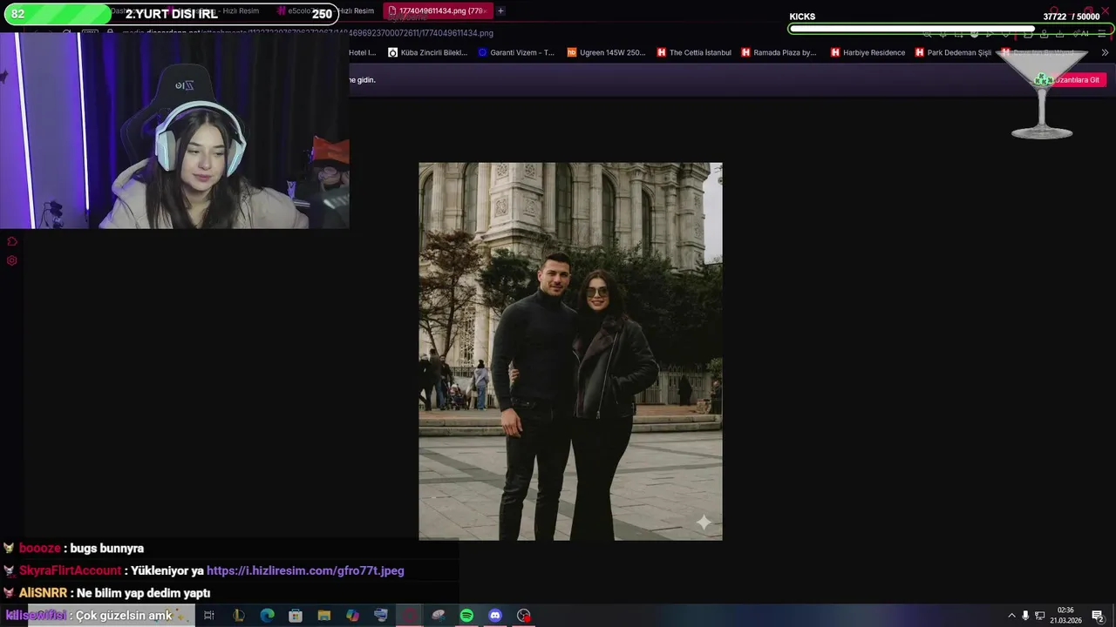The width and height of the screenshot is (1116, 627).
Task: Launch Microsoft Edge from taskbar
Action: point(267,616)
